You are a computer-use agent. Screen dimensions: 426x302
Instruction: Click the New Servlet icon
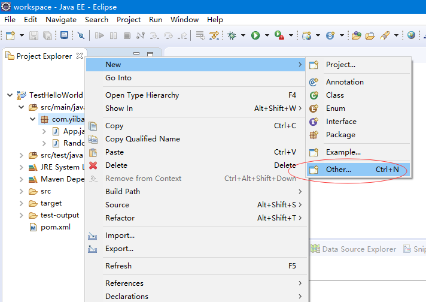click(330, 35)
